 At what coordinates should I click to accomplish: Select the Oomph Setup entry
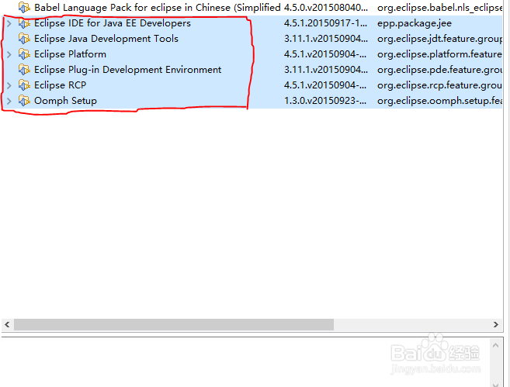point(65,101)
